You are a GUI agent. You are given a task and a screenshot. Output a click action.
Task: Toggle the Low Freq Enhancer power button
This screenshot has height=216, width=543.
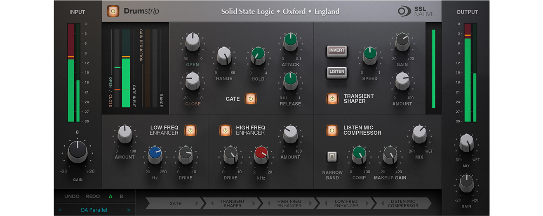point(190,131)
